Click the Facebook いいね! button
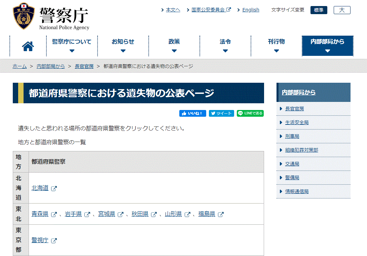Viewport: 367px width, 256px height. click(x=192, y=113)
